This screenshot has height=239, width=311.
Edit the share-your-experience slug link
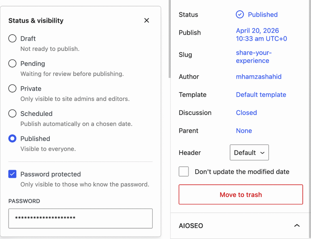(x=254, y=57)
